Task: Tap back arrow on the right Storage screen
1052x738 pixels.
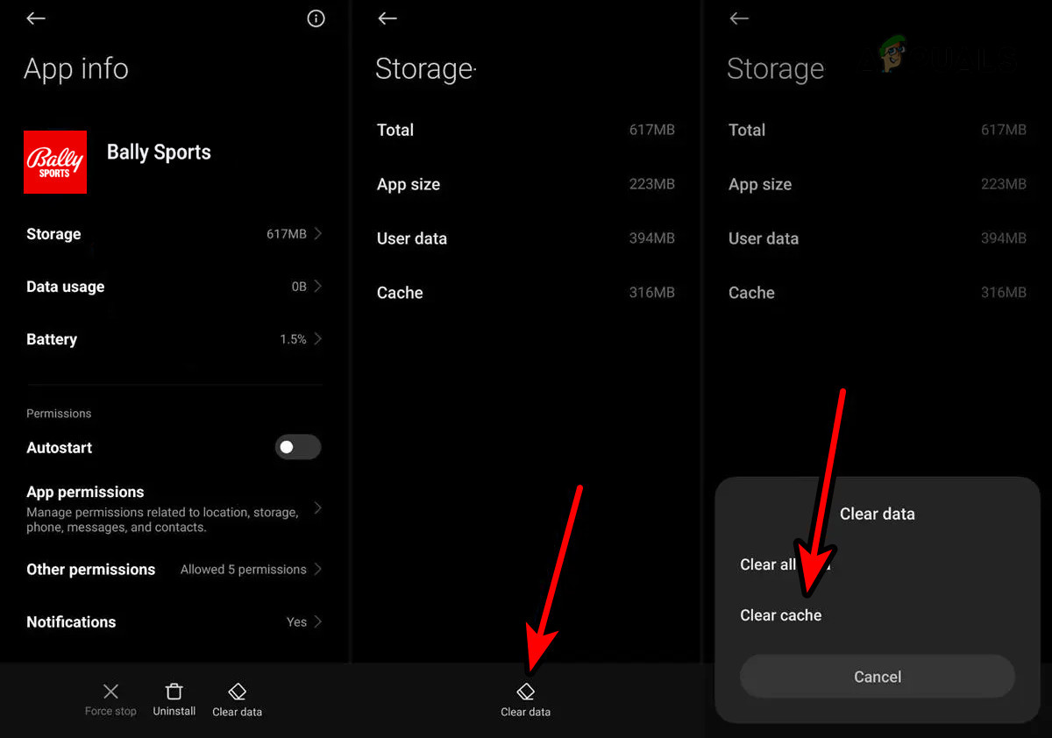Action: pos(739,18)
